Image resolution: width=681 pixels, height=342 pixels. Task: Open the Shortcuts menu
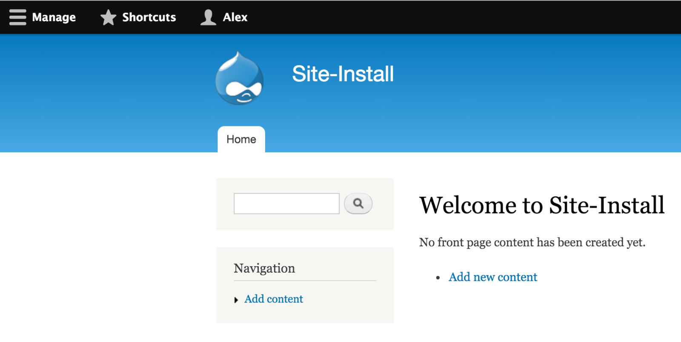coord(138,17)
